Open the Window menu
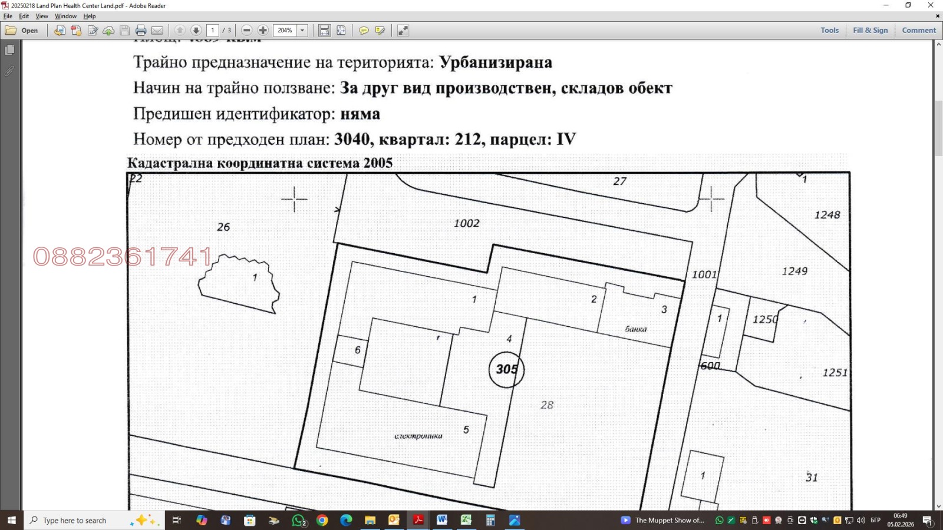943x530 pixels. click(x=65, y=16)
